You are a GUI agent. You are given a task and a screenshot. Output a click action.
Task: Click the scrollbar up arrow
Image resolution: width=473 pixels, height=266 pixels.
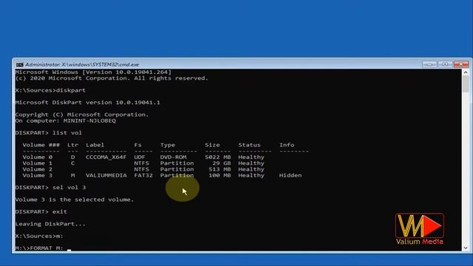click(466, 72)
